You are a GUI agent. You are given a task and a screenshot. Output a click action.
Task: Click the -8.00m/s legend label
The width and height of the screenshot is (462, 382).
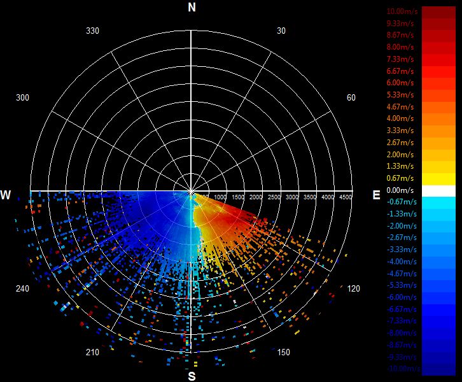click(402, 333)
